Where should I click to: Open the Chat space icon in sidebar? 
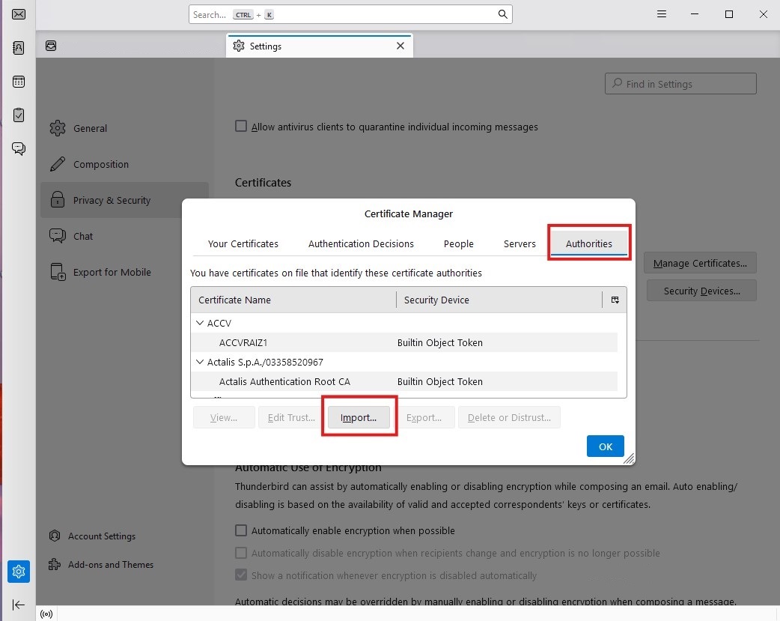[19, 148]
